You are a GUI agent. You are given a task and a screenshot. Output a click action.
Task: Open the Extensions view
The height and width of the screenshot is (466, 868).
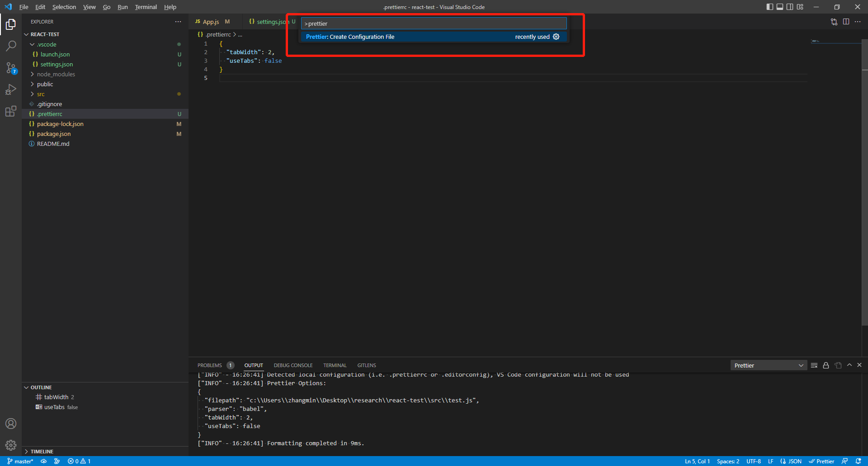coord(11,111)
